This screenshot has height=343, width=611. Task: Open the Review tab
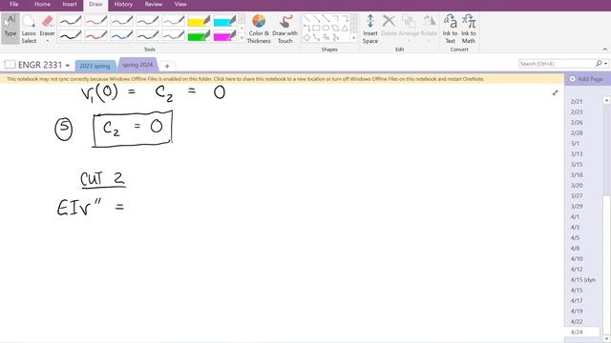click(154, 4)
